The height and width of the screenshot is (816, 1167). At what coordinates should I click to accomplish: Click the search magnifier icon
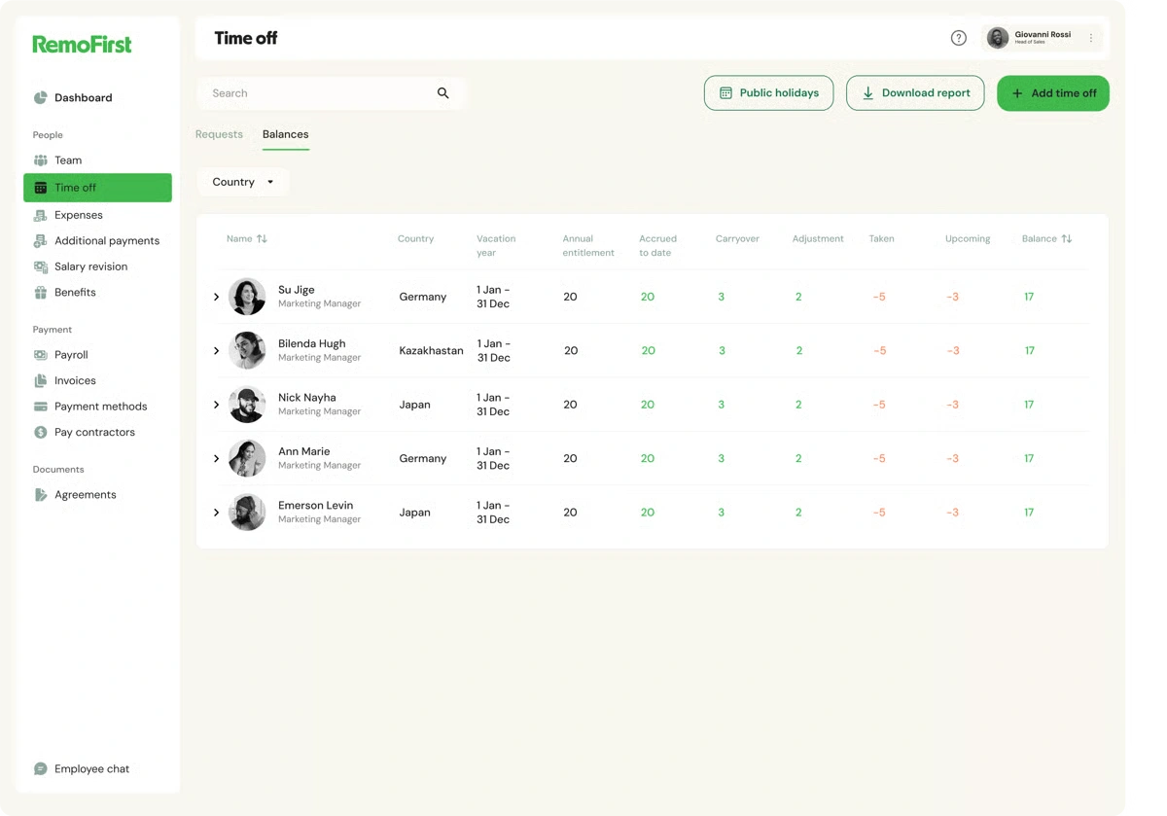coord(443,93)
